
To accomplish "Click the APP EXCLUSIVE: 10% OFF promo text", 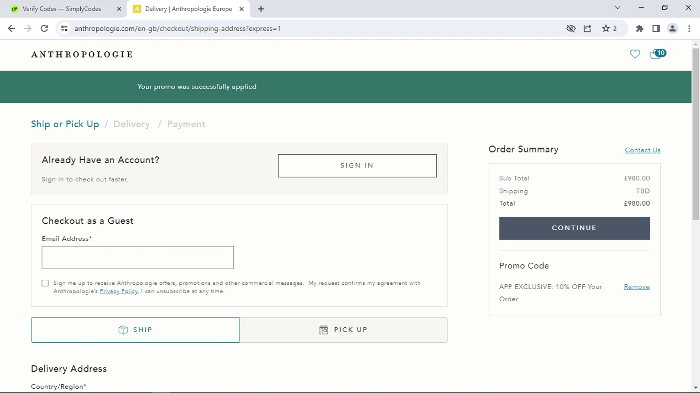I will coord(551,293).
